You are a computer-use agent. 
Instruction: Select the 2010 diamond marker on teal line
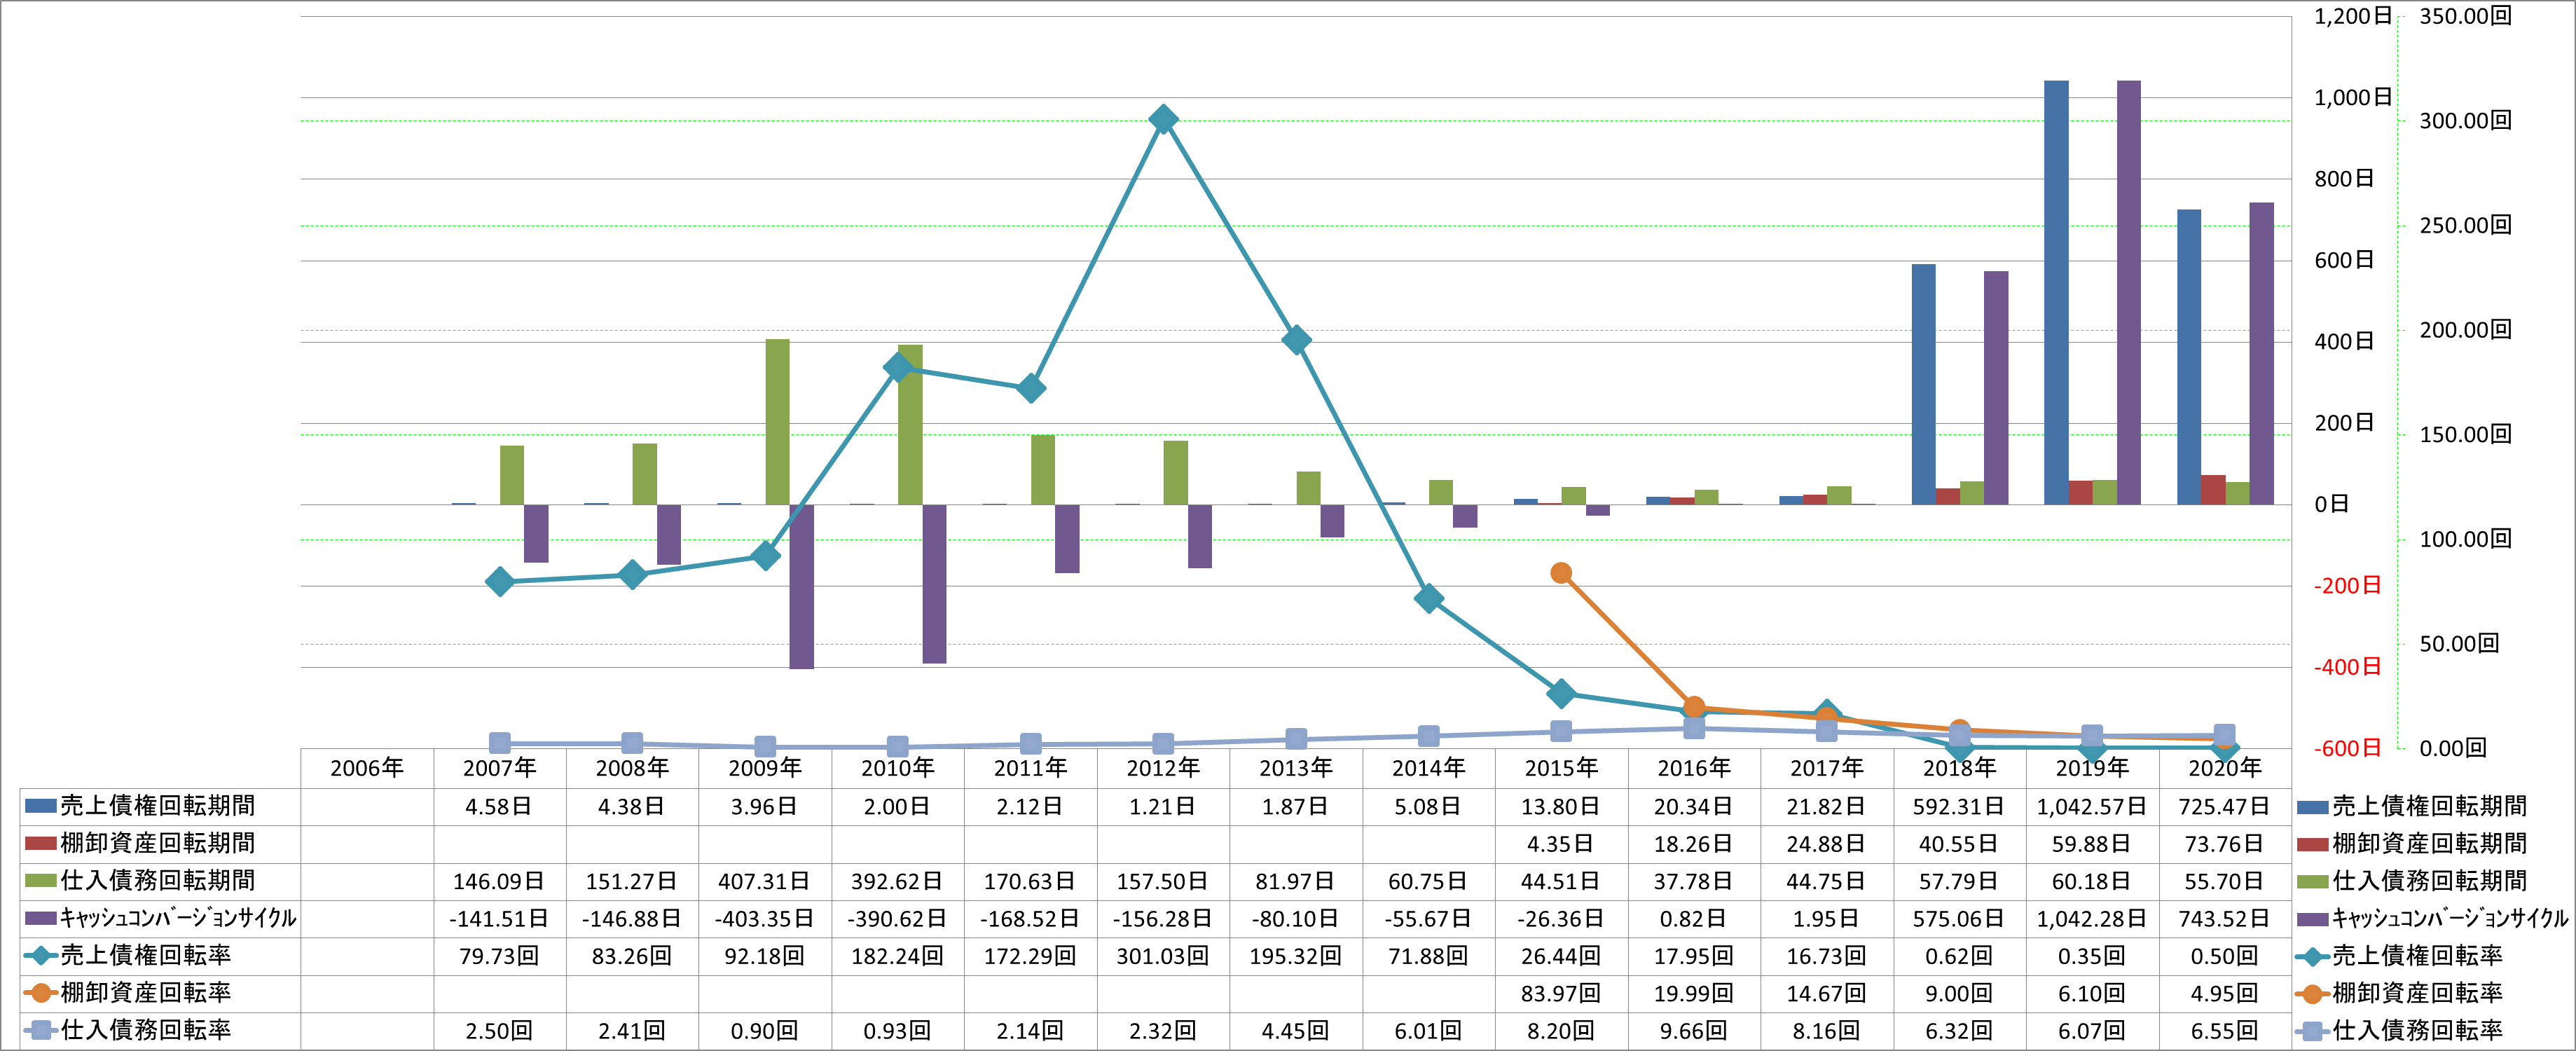[898, 367]
